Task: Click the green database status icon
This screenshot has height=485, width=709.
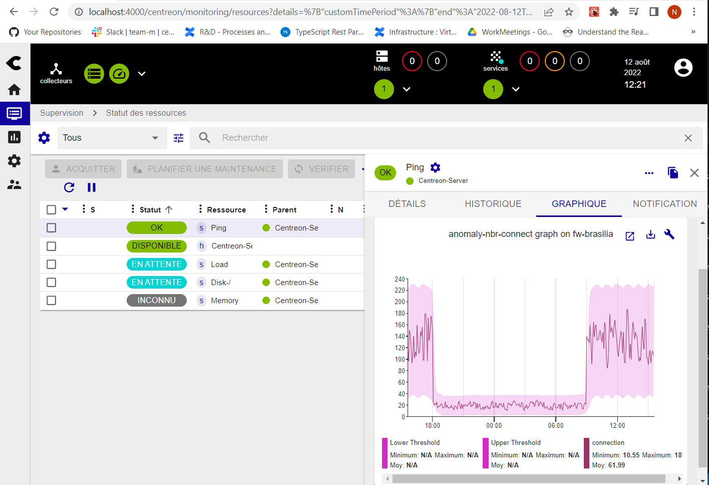Action: pyautogui.click(x=94, y=74)
